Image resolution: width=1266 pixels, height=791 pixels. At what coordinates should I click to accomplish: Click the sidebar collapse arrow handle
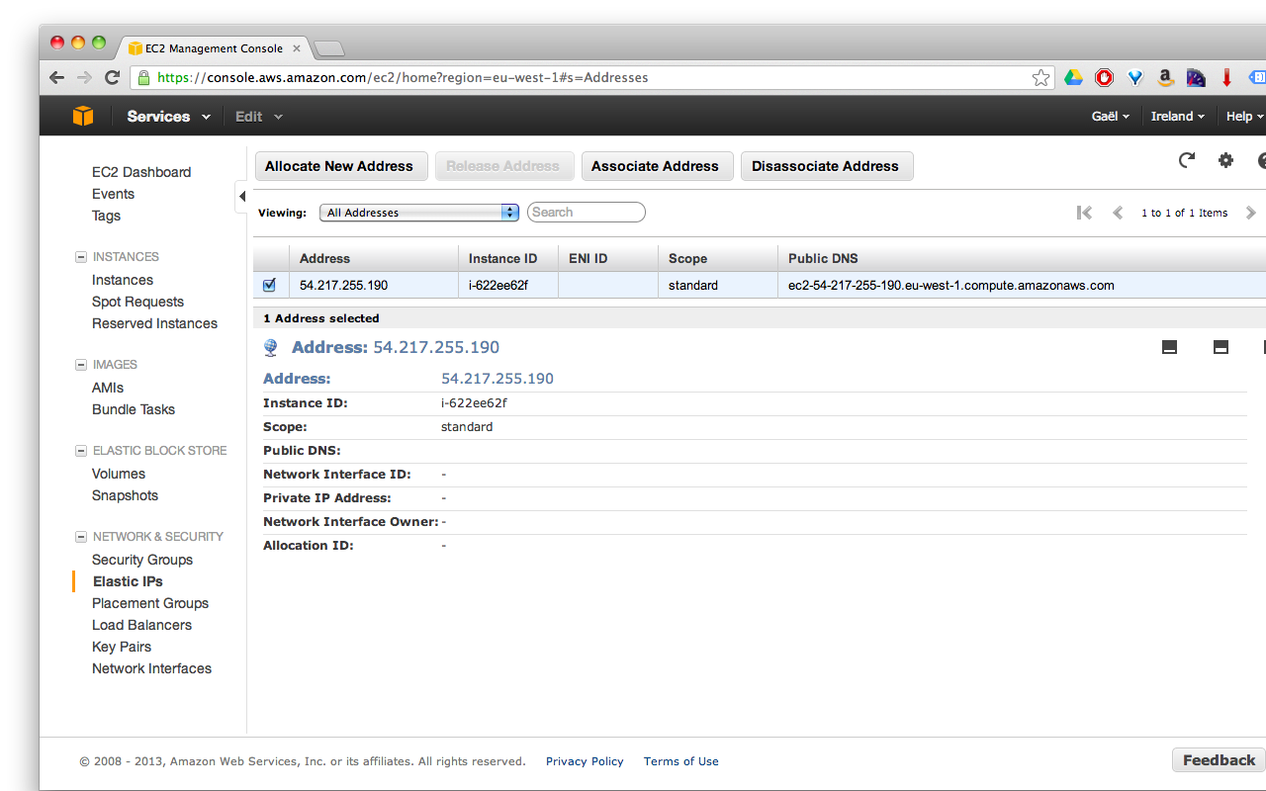pos(242,197)
